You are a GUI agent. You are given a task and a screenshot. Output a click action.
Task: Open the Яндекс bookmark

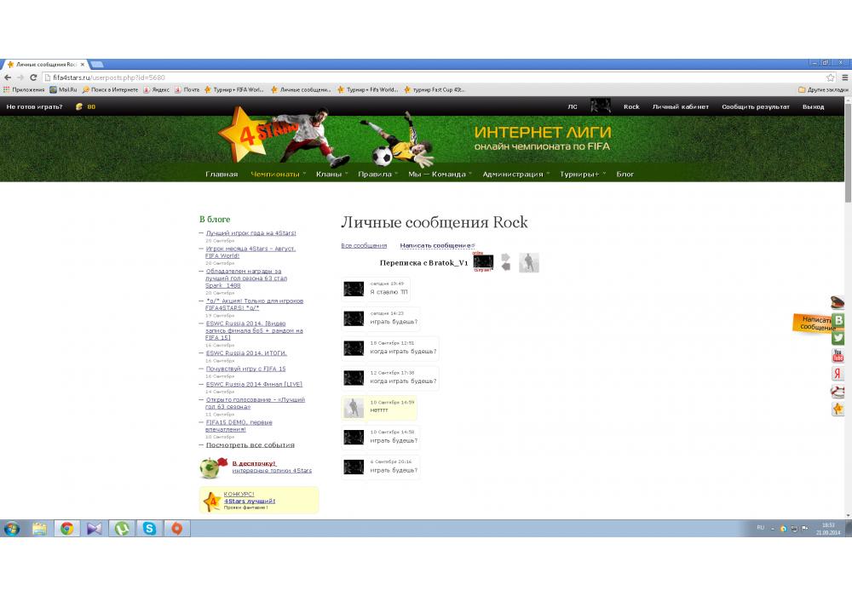click(157, 90)
